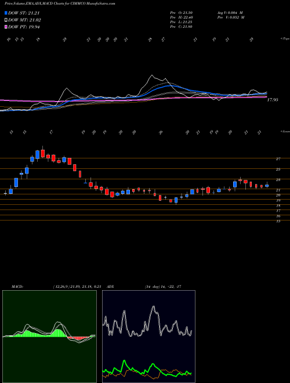Click the 27 price axis label

(x=278, y=159)
